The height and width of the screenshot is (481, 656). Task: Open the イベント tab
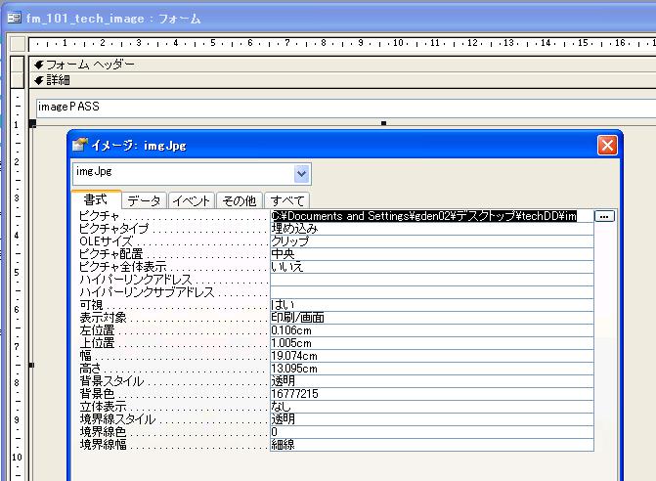click(191, 200)
